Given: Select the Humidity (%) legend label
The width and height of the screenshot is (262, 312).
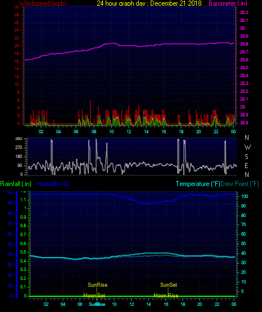Looking at the screenshot, I should (x=53, y=184).
